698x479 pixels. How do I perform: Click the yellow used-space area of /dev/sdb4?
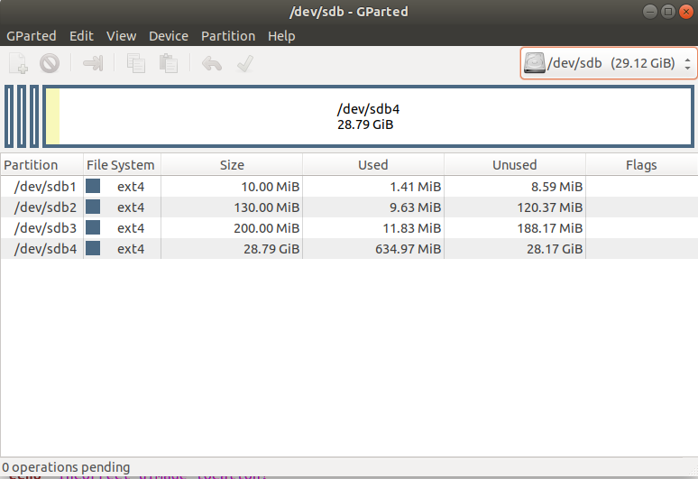click(52, 116)
